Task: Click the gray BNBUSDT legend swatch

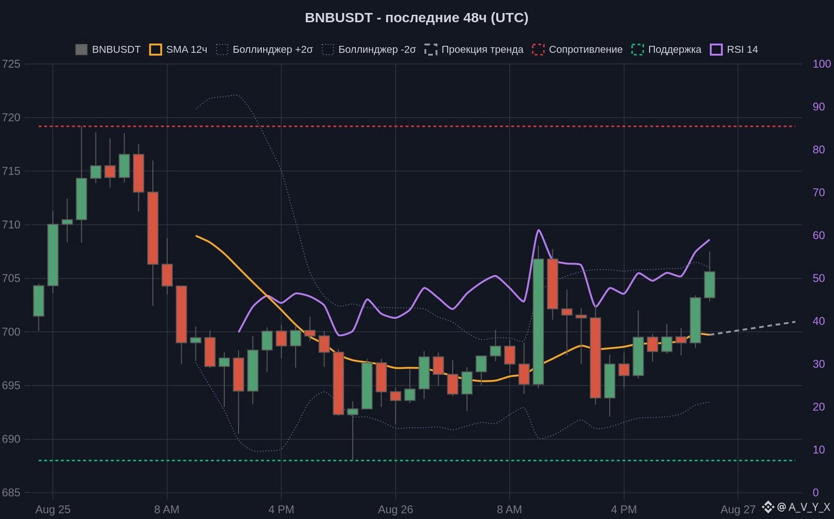Action: pyautogui.click(x=81, y=50)
